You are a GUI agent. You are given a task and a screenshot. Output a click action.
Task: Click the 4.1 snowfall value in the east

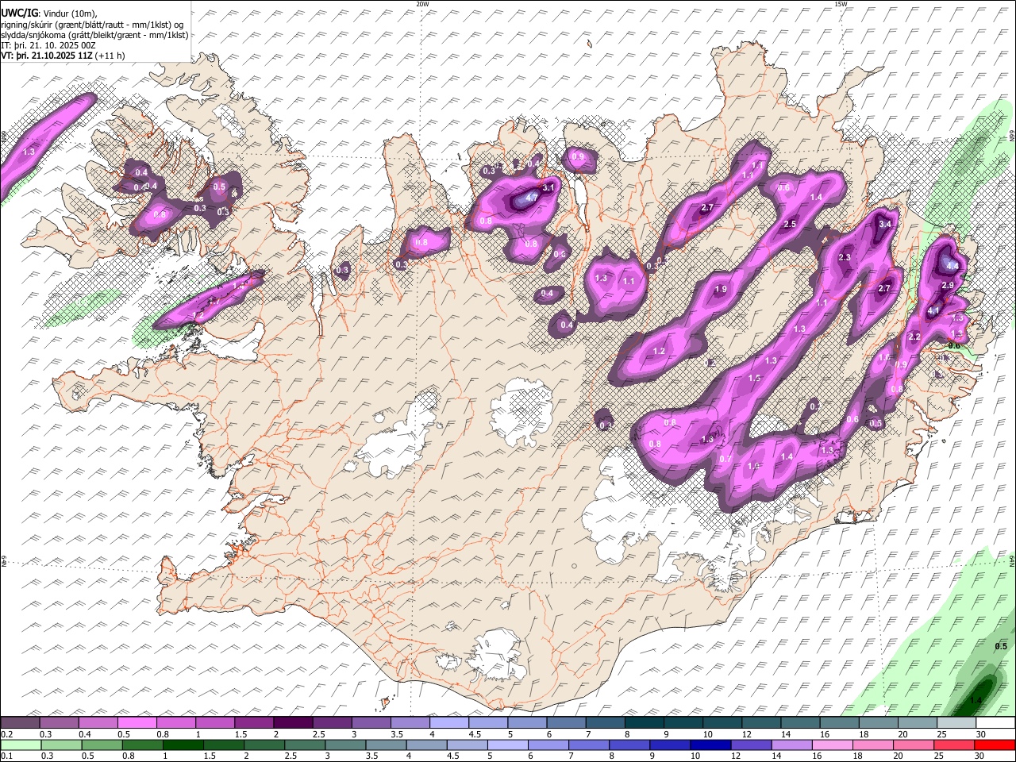934,311
